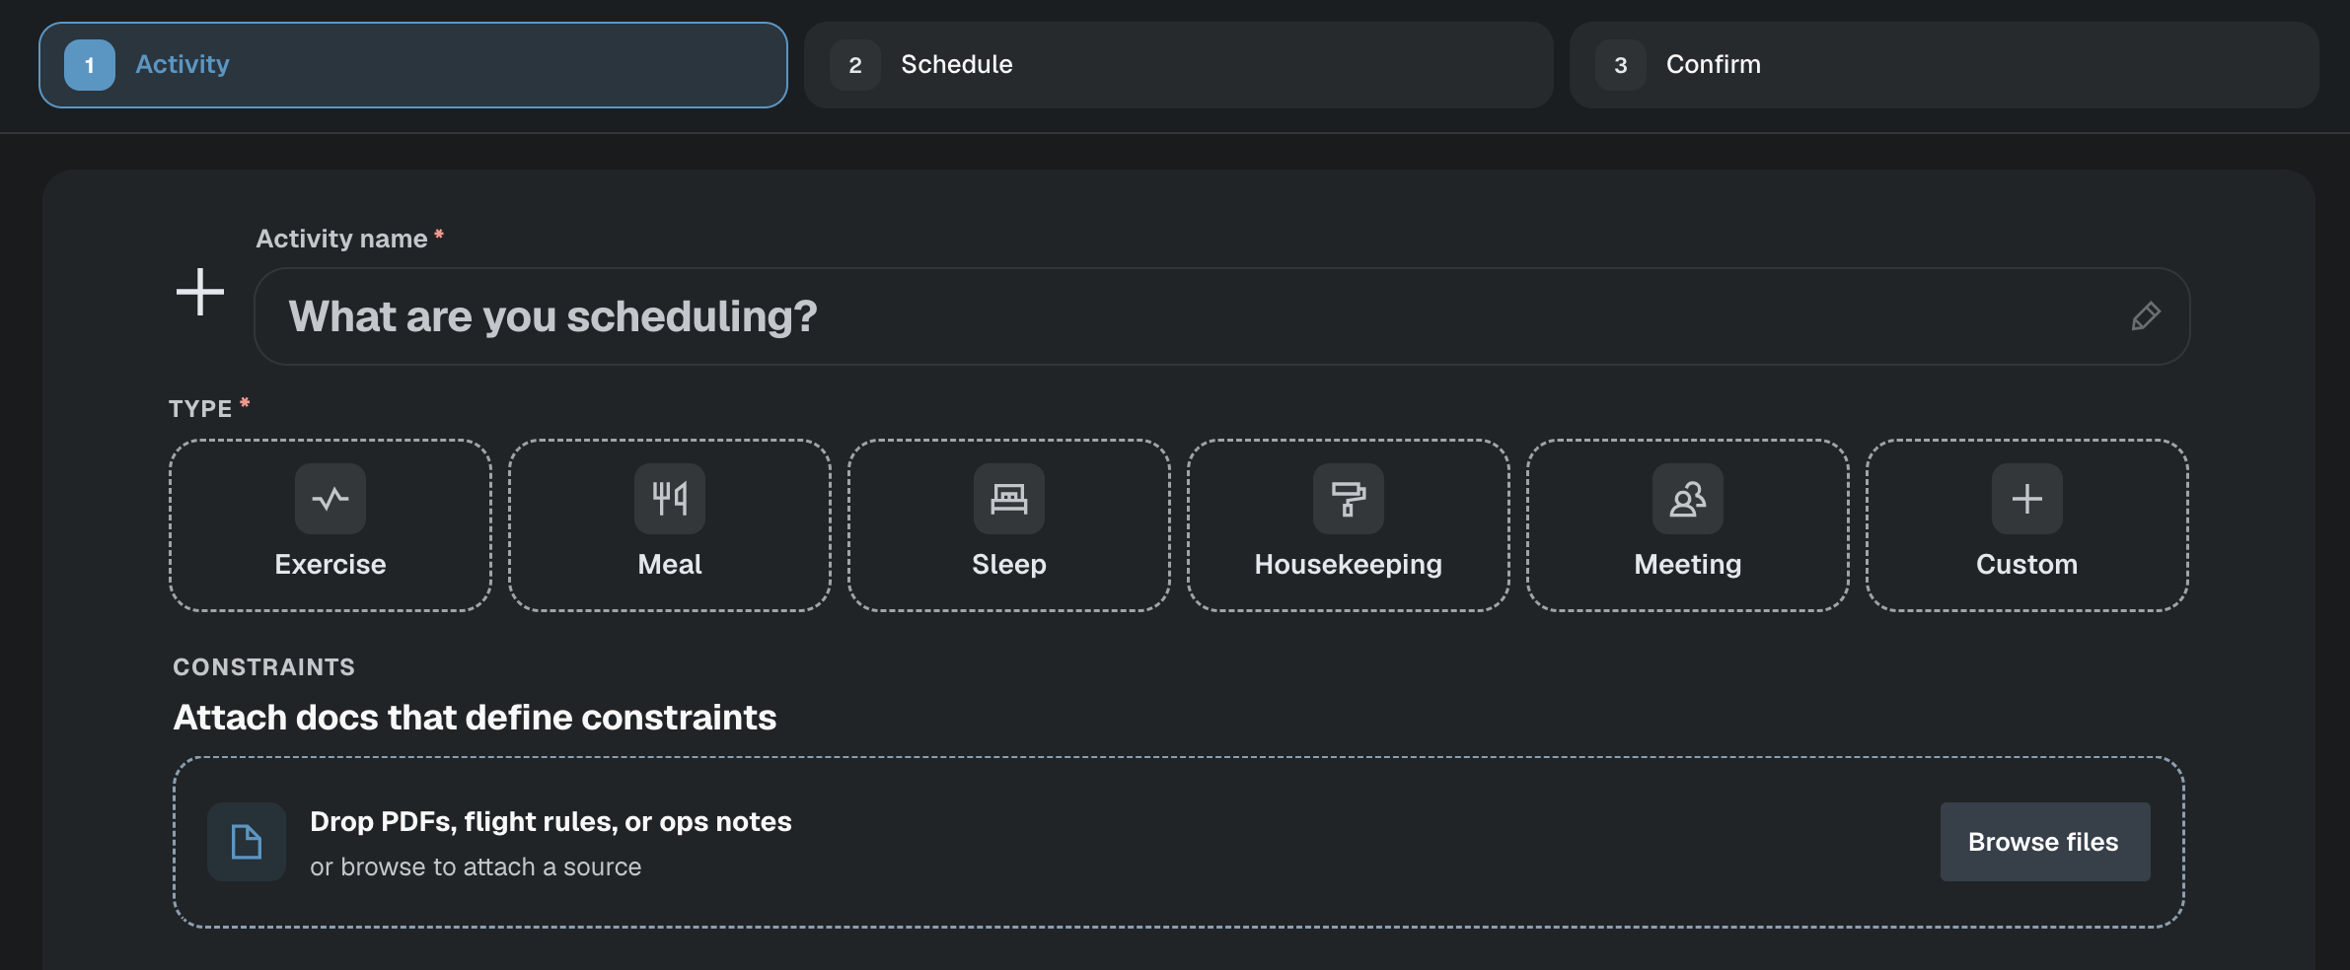
Task: Open the Activity step tab
Action: pos(413,65)
